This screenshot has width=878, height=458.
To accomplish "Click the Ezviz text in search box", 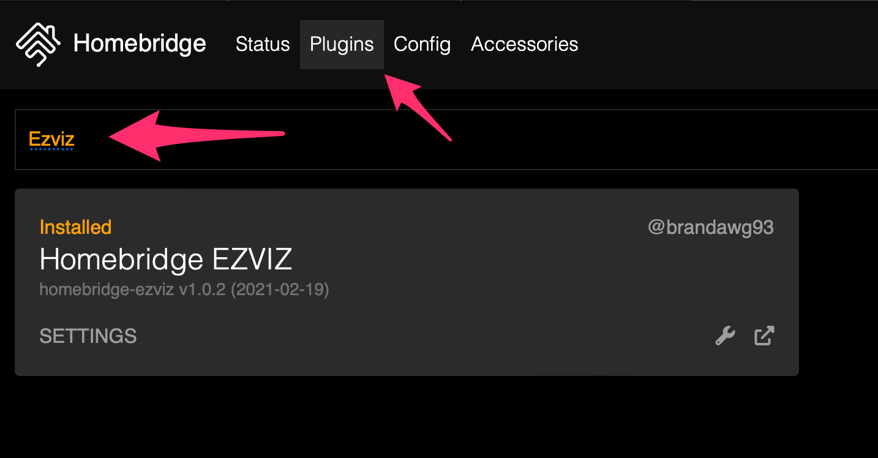I will (x=51, y=139).
